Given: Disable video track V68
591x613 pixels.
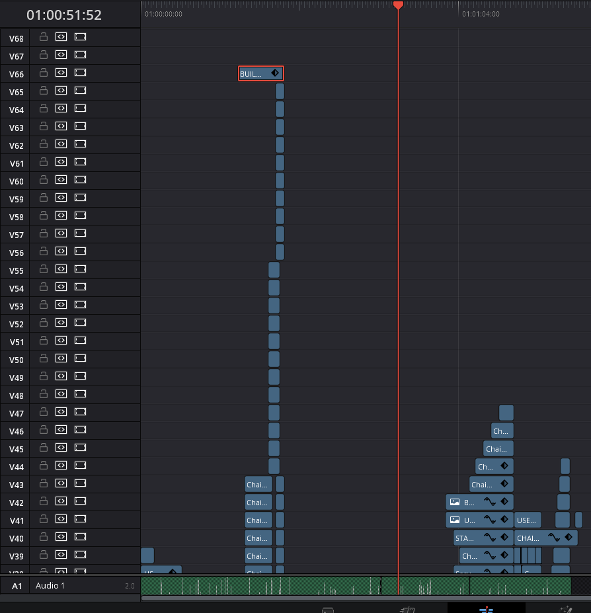Looking at the screenshot, I should 80,37.
